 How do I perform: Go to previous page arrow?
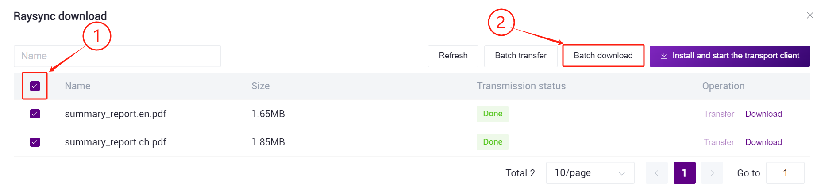point(657,173)
